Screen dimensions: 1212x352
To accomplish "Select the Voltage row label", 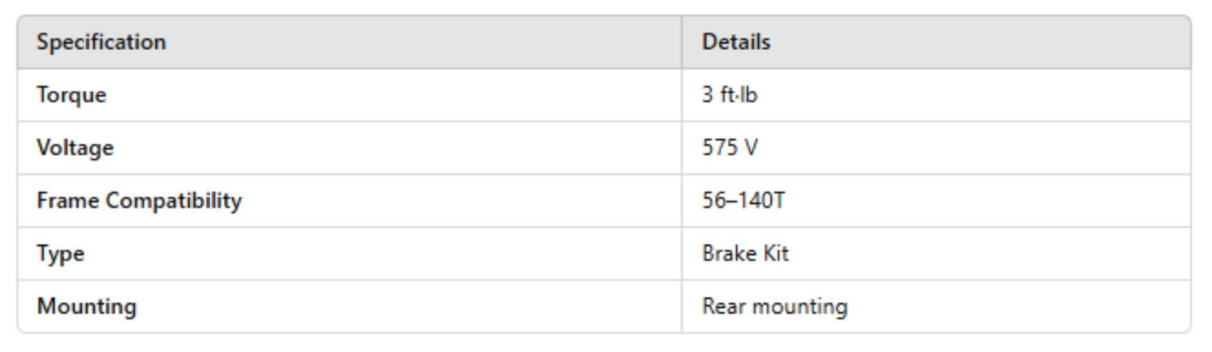I will [x=75, y=148].
